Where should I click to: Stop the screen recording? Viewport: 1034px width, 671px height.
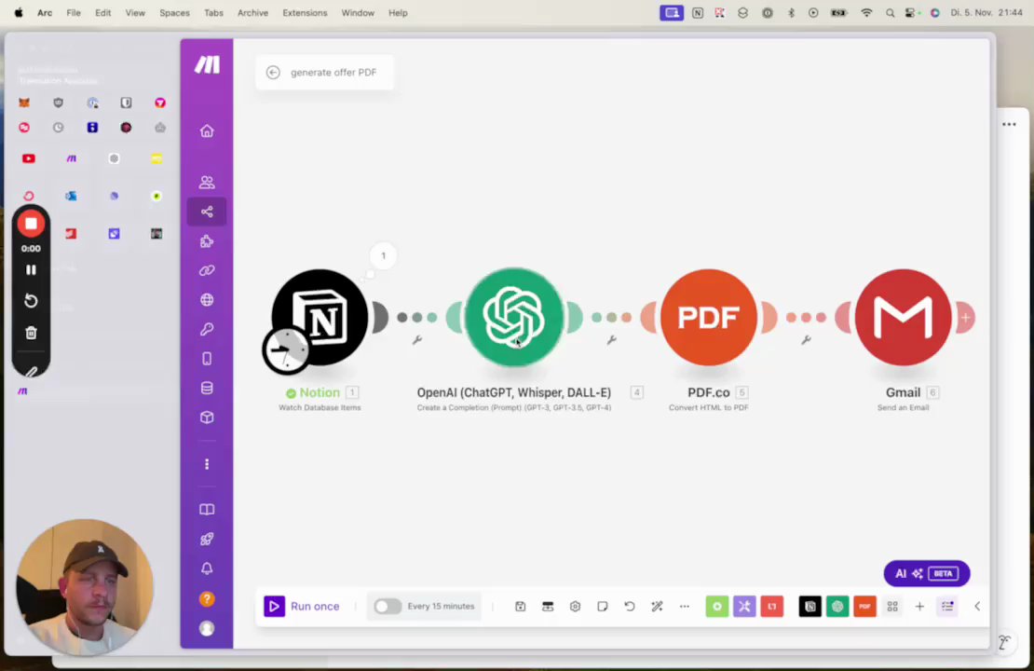click(31, 224)
